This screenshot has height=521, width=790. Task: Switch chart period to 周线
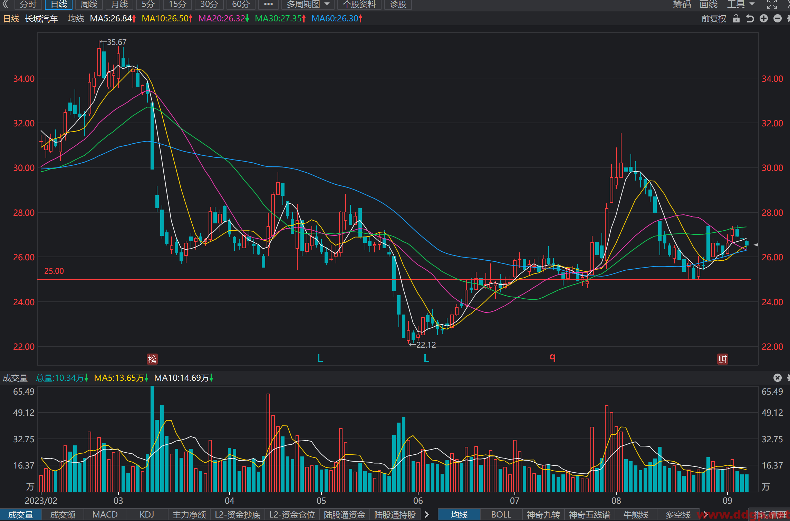(x=89, y=4)
